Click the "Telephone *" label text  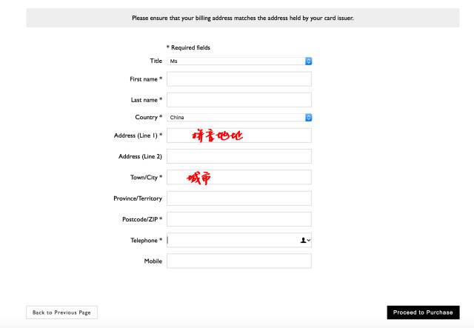pos(146,241)
